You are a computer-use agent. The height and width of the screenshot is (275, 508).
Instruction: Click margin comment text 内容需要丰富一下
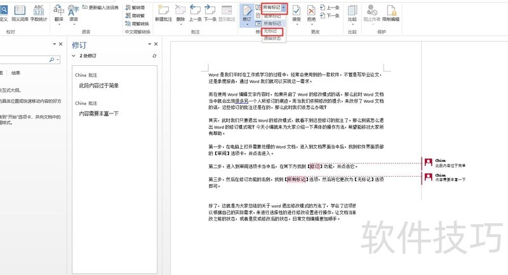coord(450,180)
